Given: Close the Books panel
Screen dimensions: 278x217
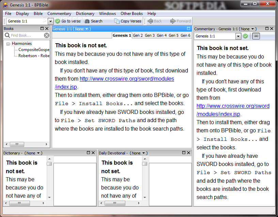Looking at the screenshot, I should [x=47, y=29].
